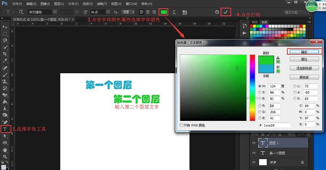Open swatches panel flyout menu
The height and width of the screenshot is (170, 326).
[x=309, y=22]
